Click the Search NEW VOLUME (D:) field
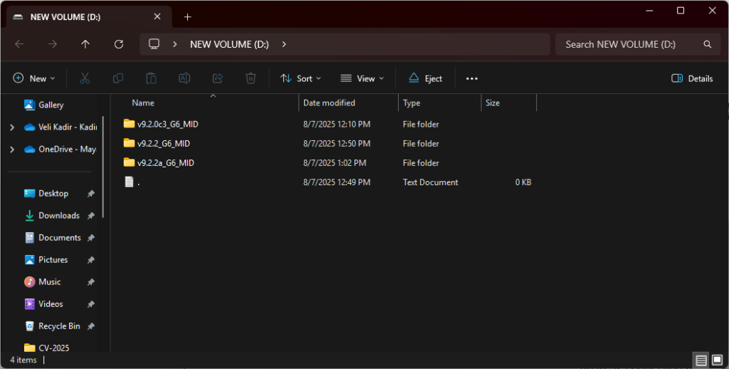The image size is (729, 369). (x=630, y=44)
